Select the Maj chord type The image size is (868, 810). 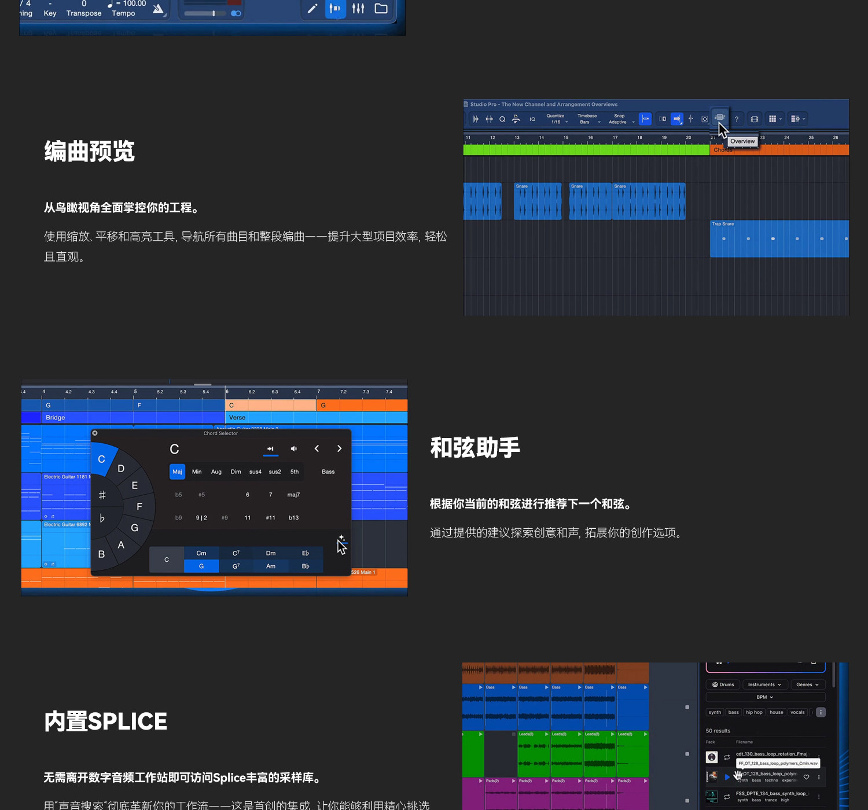(177, 472)
